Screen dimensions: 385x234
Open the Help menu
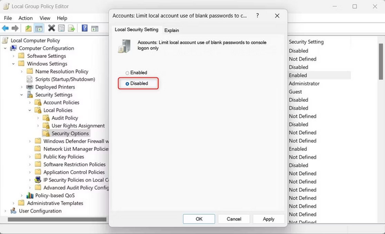click(x=62, y=18)
